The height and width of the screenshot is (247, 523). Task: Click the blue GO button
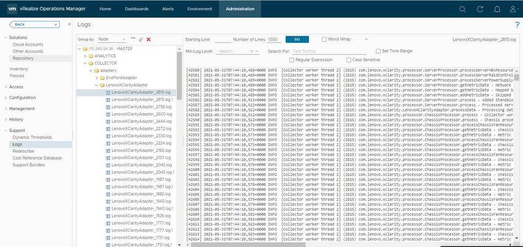pyautogui.click(x=297, y=39)
